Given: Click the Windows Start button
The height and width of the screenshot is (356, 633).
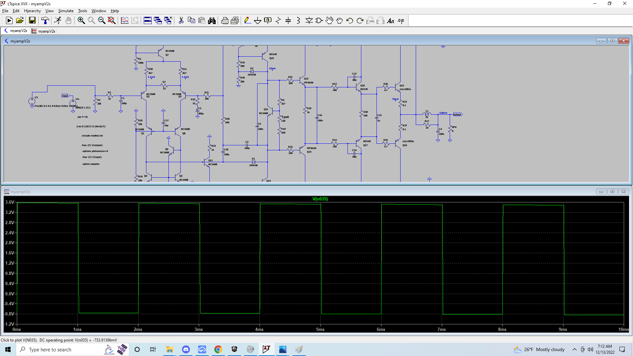Looking at the screenshot, I should [8, 349].
